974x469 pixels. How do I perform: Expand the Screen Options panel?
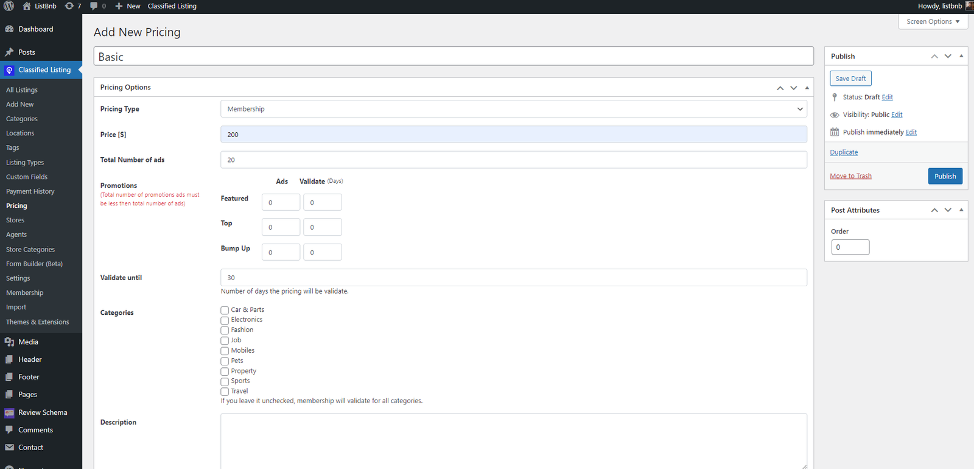point(933,21)
